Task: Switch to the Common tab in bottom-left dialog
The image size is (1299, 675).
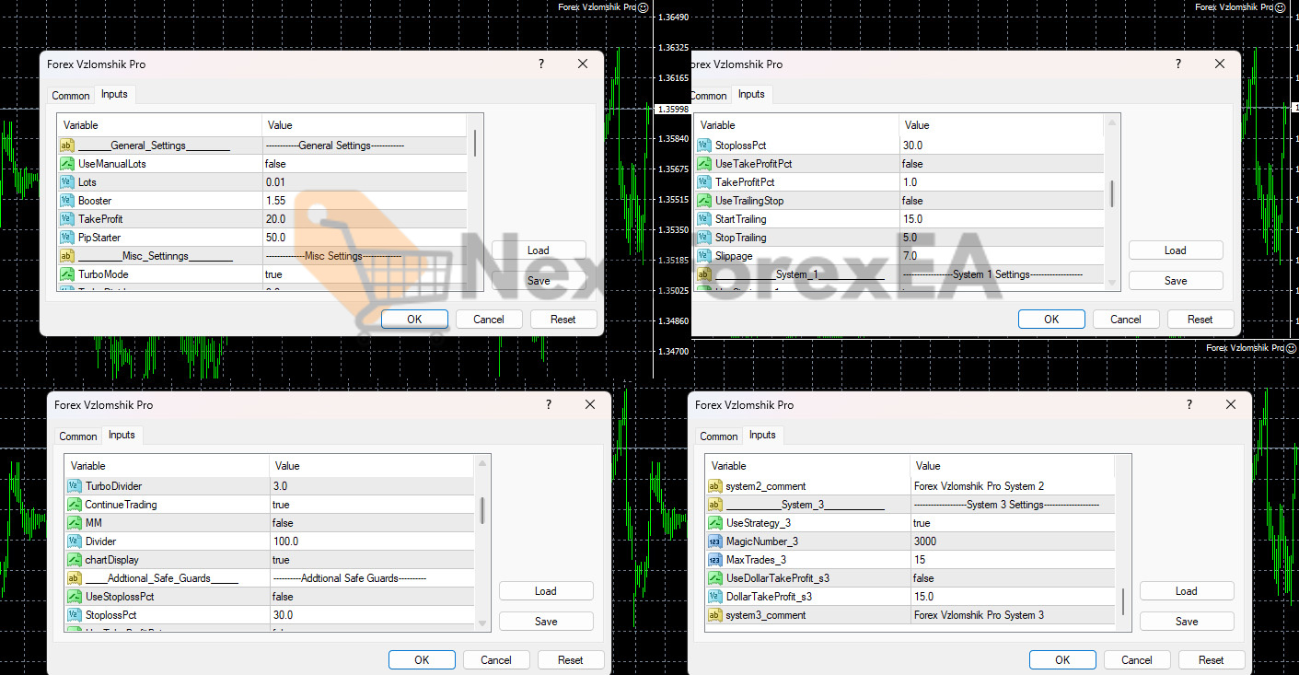Action: [77, 436]
